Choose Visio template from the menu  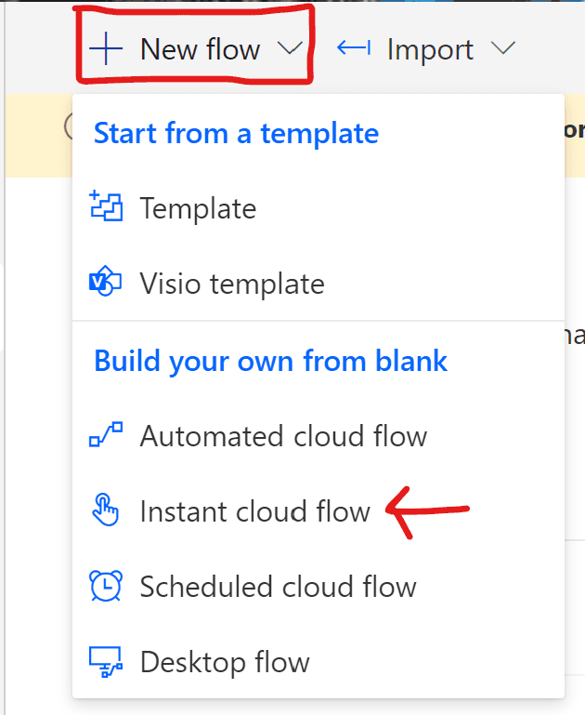coord(232,284)
